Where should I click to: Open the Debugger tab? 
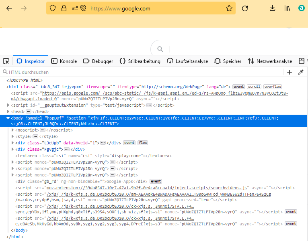point(98,61)
